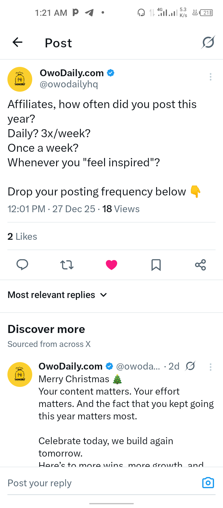Toggle bookmark for this post
The width and height of the screenshot is (223, 508).
[x=156, y=265]
